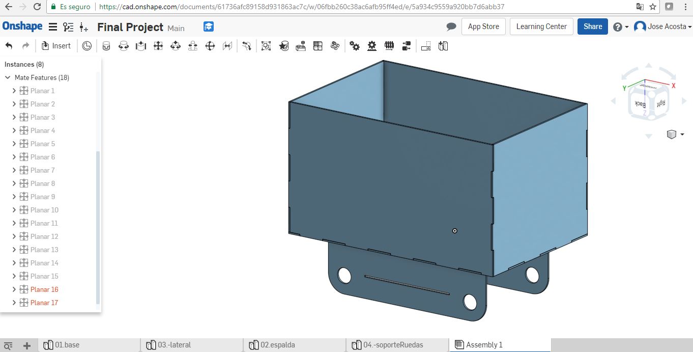Expand the Planar 4 mate
This screenshot has height=352, width=693.
pos(14,130)
